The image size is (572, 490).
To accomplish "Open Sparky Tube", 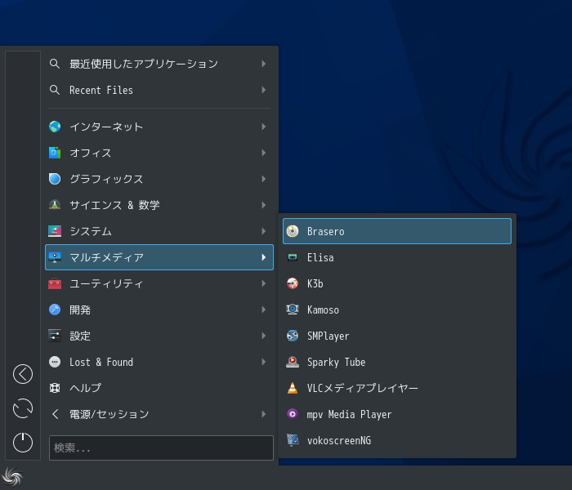I will 397,362.
